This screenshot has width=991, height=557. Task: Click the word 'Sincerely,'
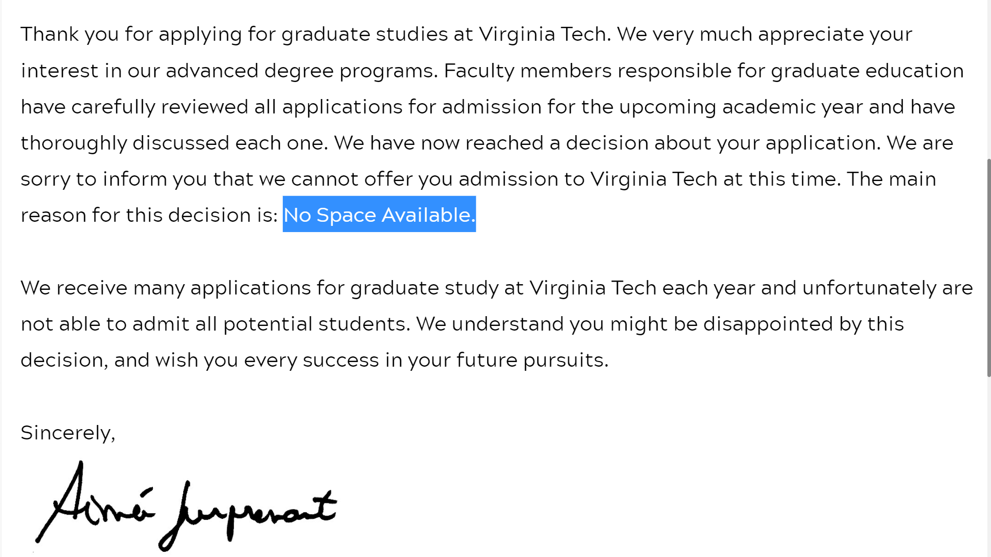(x=68, y=433)
